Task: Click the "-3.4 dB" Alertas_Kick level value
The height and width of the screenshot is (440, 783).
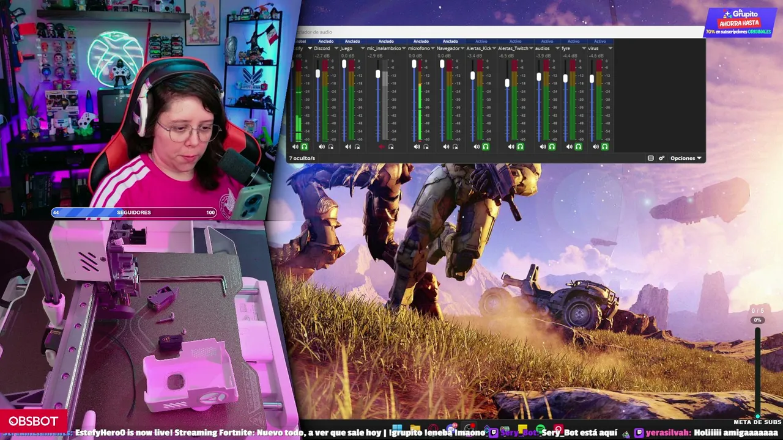Action: 474,56
